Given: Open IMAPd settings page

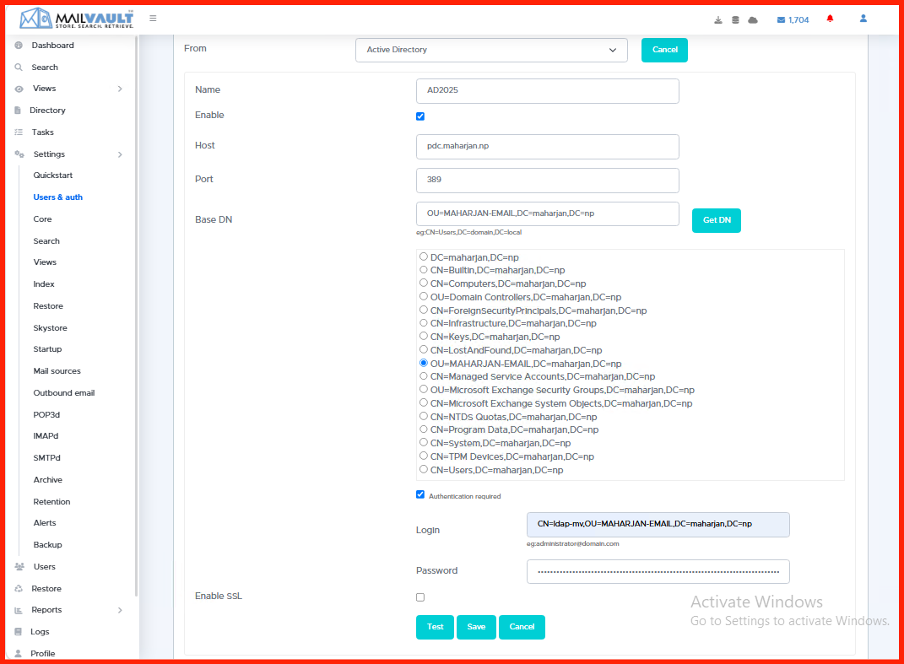Looking at the screenshot, I should [x=46, y=436].
